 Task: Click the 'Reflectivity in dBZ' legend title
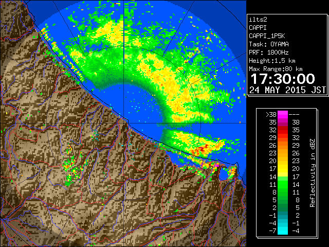tap(312, 173)
